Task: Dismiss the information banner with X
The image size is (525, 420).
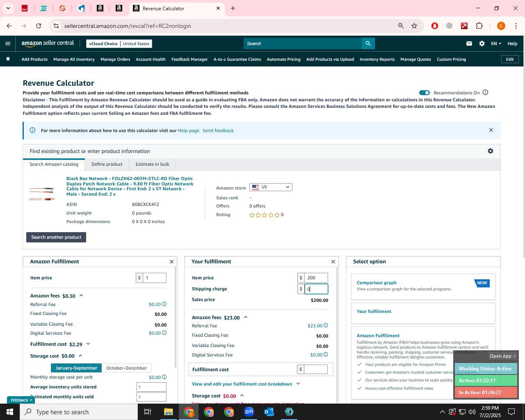Action: tap(491, 130)
